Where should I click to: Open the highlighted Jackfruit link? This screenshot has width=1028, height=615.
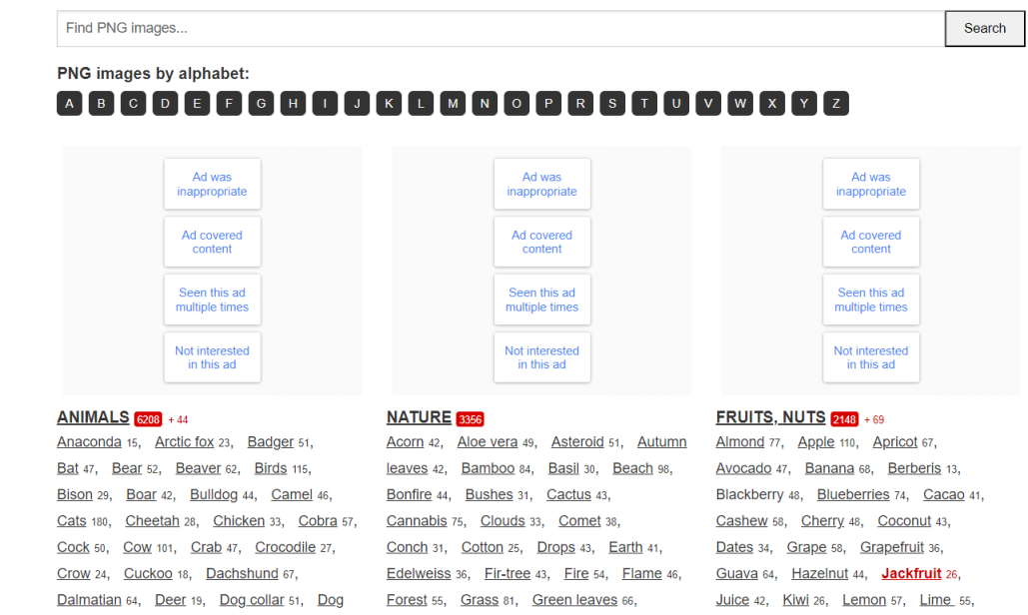click(x=911, y=574)
